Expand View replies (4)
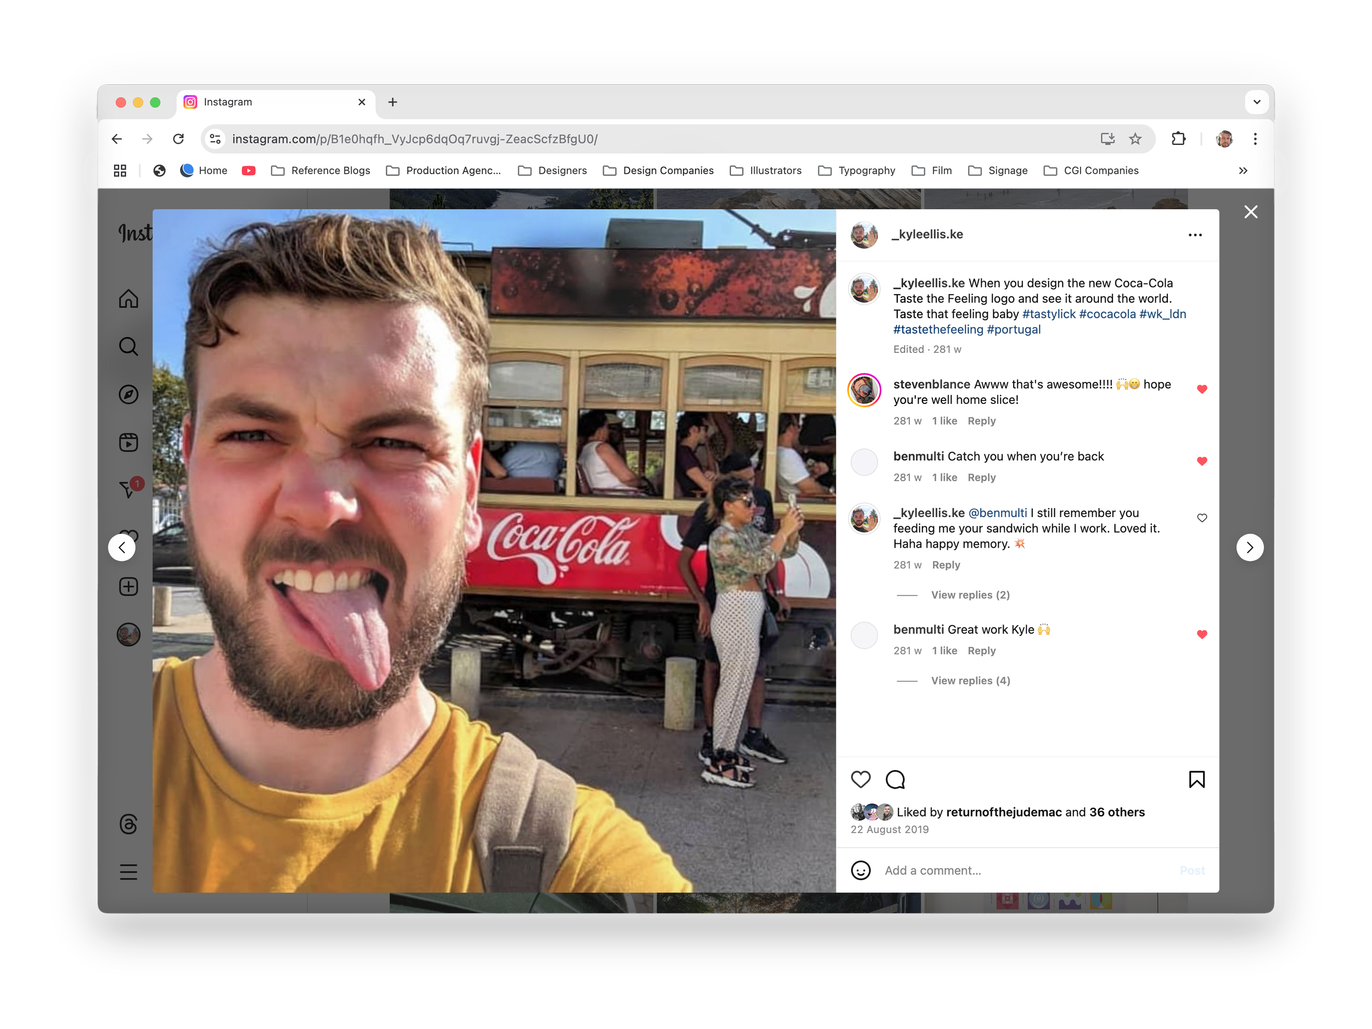 click(970, 681)
